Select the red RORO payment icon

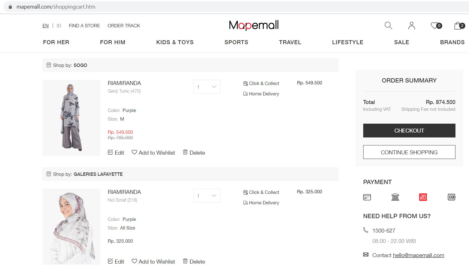pos(423,197)
